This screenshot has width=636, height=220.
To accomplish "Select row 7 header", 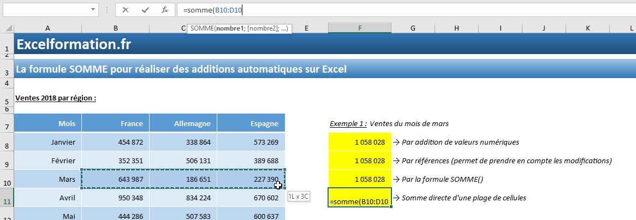I will pos(7,123).
